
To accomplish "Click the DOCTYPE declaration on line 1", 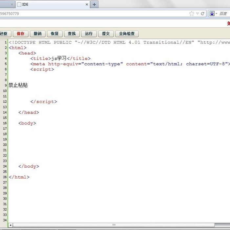I will pyautogui.click(x=119, y=43).
